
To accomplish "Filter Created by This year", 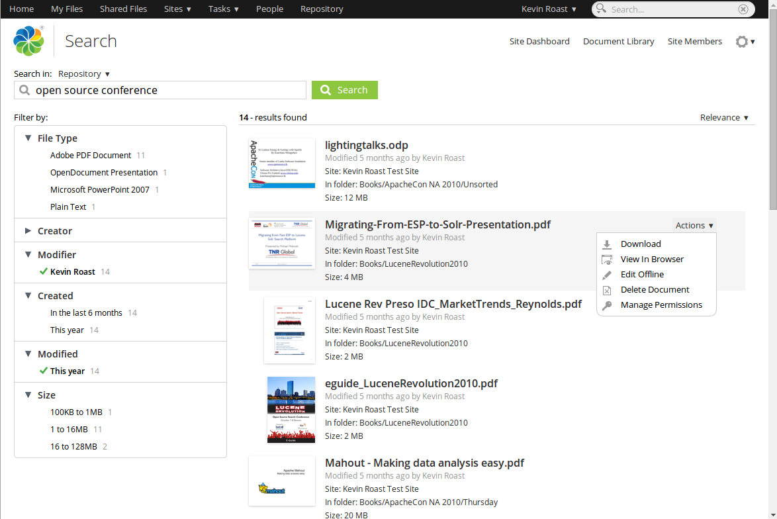I will (x=67, y=330).
